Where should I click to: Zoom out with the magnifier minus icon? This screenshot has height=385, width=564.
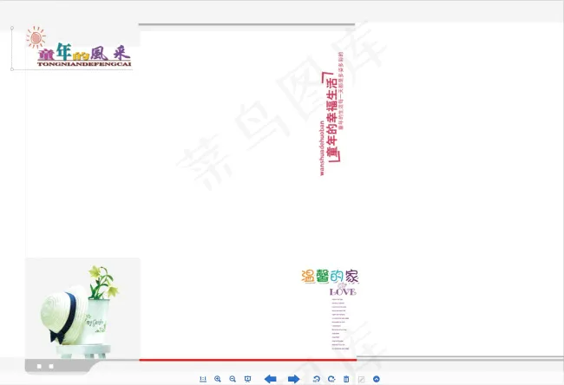click(x=233, y=379)
